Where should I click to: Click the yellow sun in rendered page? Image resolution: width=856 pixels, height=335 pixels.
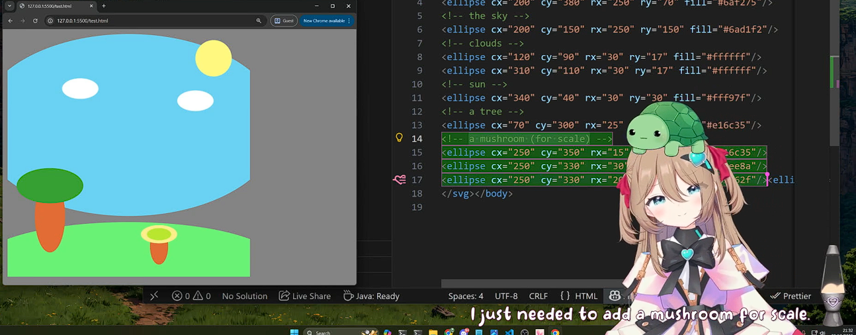[x=214, y=58]
